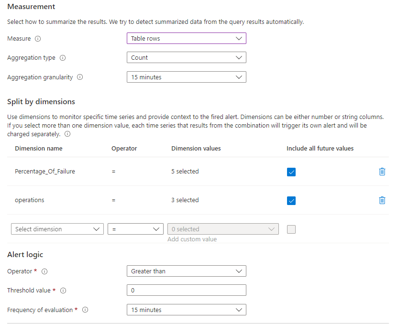Open the Measure dropdown showing Table rows
The height and width of the screenshot is (324, 398).
pos(186,38)
